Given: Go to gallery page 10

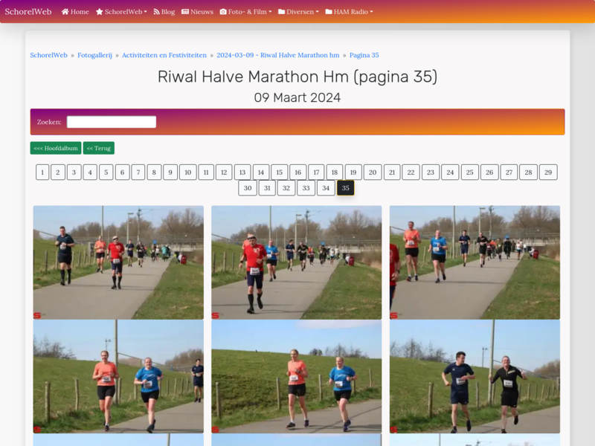Looking at the screenshot, I should pyautogui.click(x=188, y=172).
